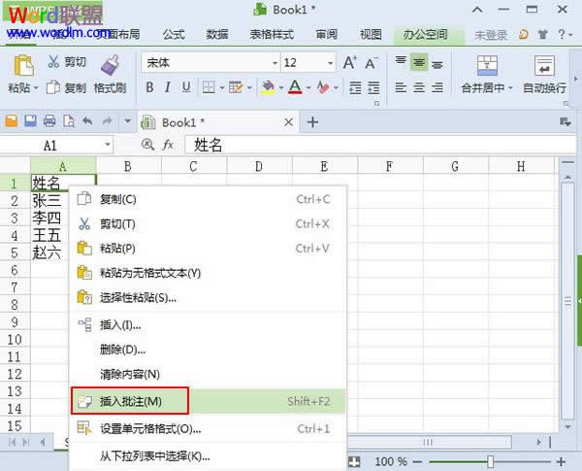This screenshot has width=582, height=471.
Task: Select 插入批注(M) from the context menu
Action: coord(130,401)
